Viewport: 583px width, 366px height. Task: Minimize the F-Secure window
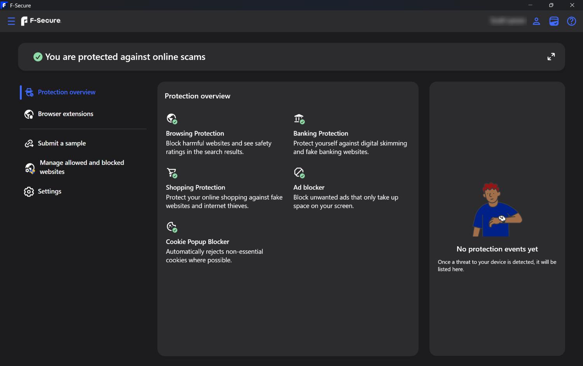pyautogui.click(x=530, y=5)
